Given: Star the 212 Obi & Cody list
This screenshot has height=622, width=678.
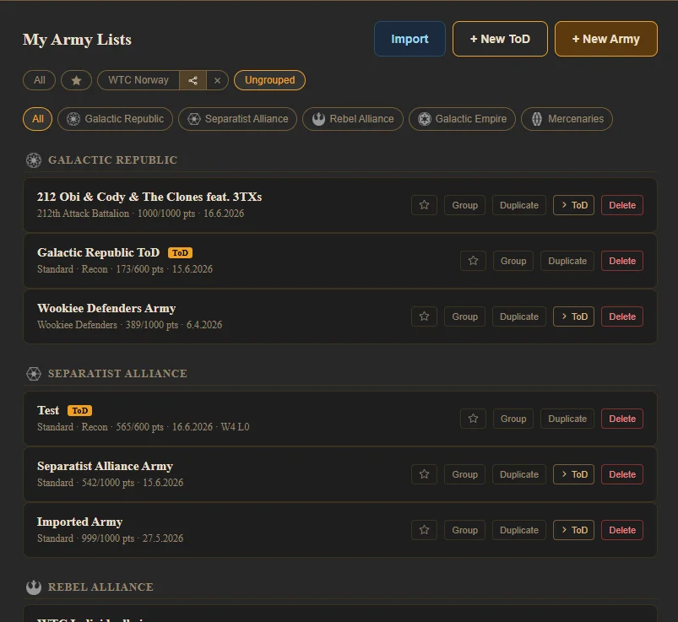Looking at the screenshot, I should (424, 205).
